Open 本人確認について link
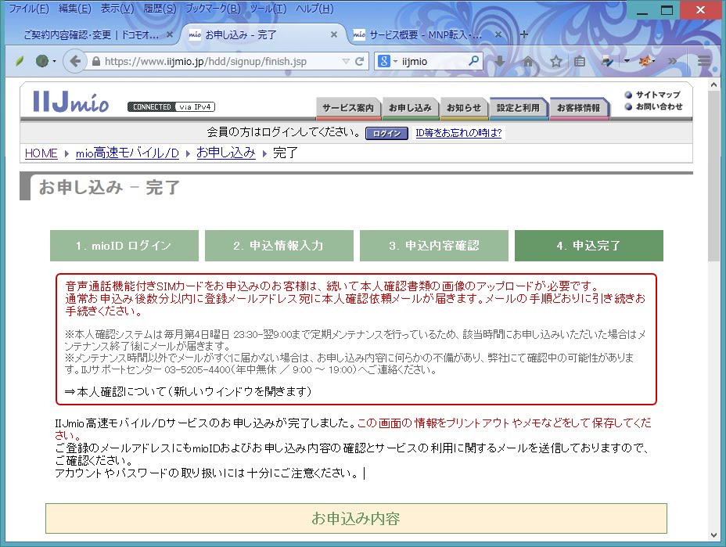 188,392
